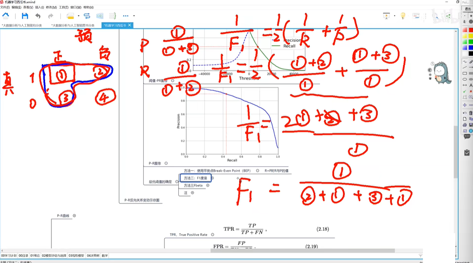Viewport: 473px width, 263px height.
Task: Pick the solid yellow pen color
Action: 471,36
